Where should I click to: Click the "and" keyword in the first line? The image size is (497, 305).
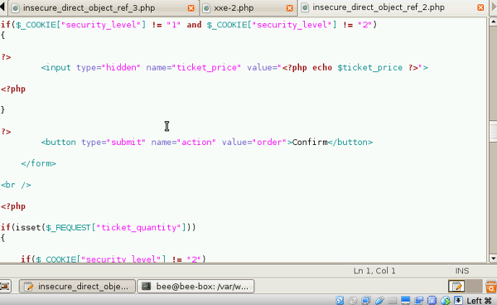194,25
